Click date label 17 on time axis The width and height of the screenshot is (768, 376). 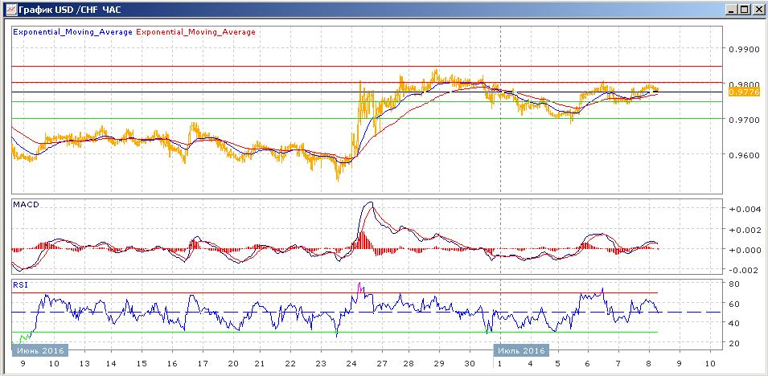[203, 364]
